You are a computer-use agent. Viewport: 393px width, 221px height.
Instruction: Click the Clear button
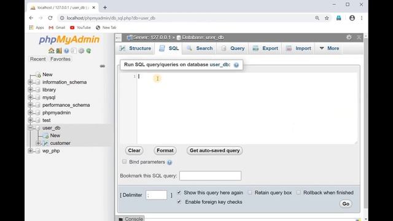click(x=134, y=150)
